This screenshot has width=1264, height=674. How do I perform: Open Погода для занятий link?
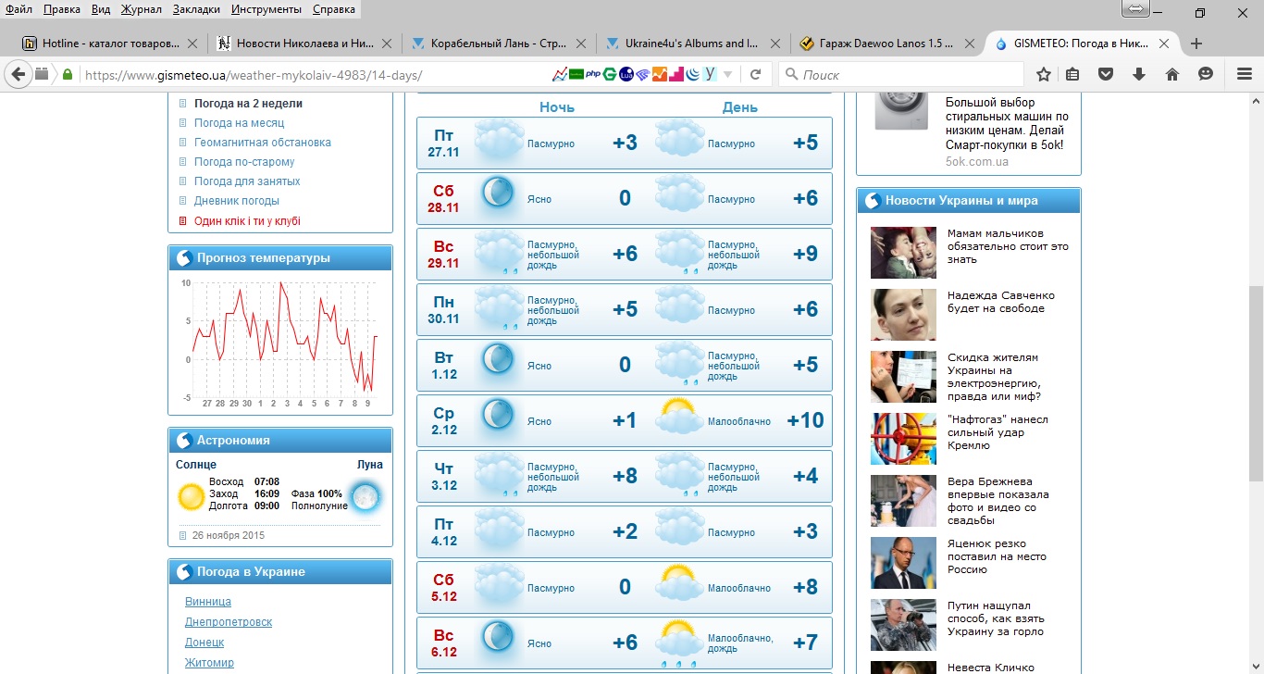[x=247, y=181]
